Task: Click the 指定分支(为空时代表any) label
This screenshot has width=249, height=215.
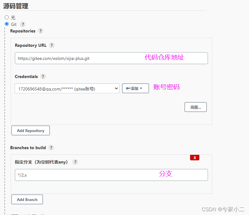Action: [x=41, y=162]
